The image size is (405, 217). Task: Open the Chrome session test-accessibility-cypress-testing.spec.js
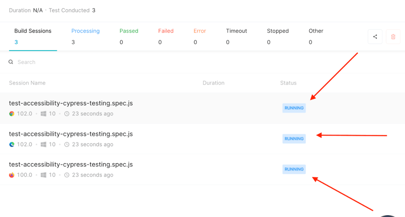tap(71, 103)
